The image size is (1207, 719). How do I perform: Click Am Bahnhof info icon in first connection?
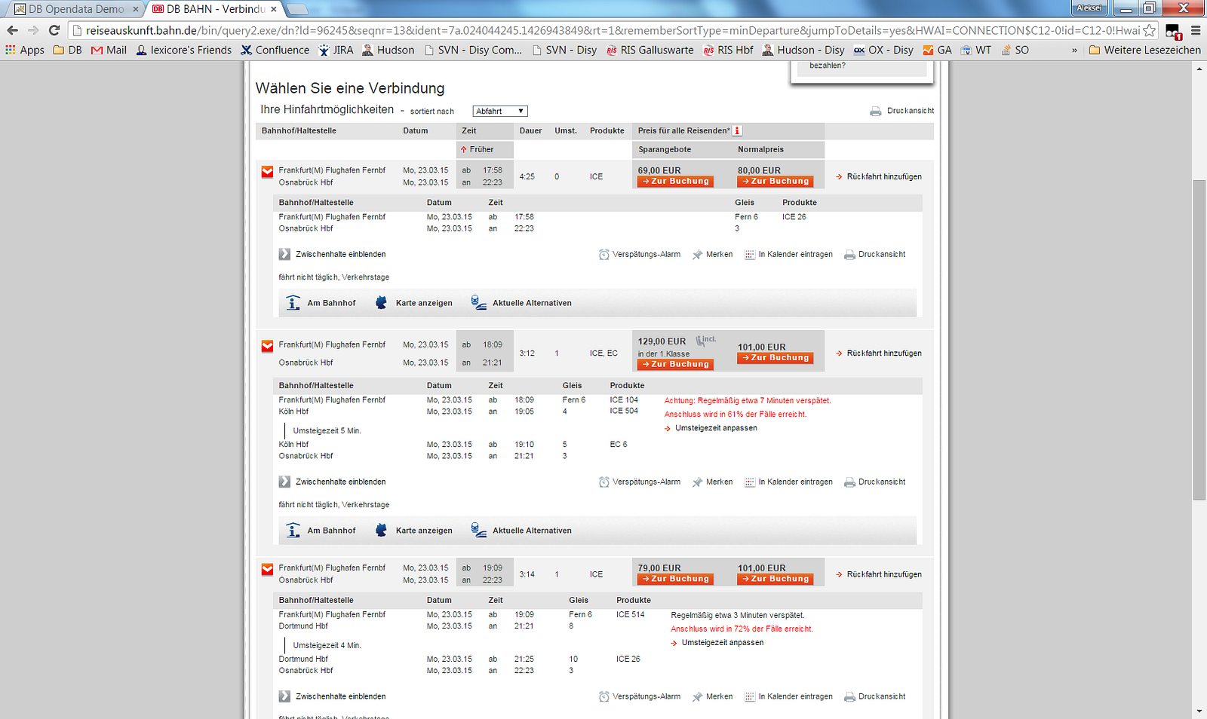pyautogui.click(x=293, y=303)
